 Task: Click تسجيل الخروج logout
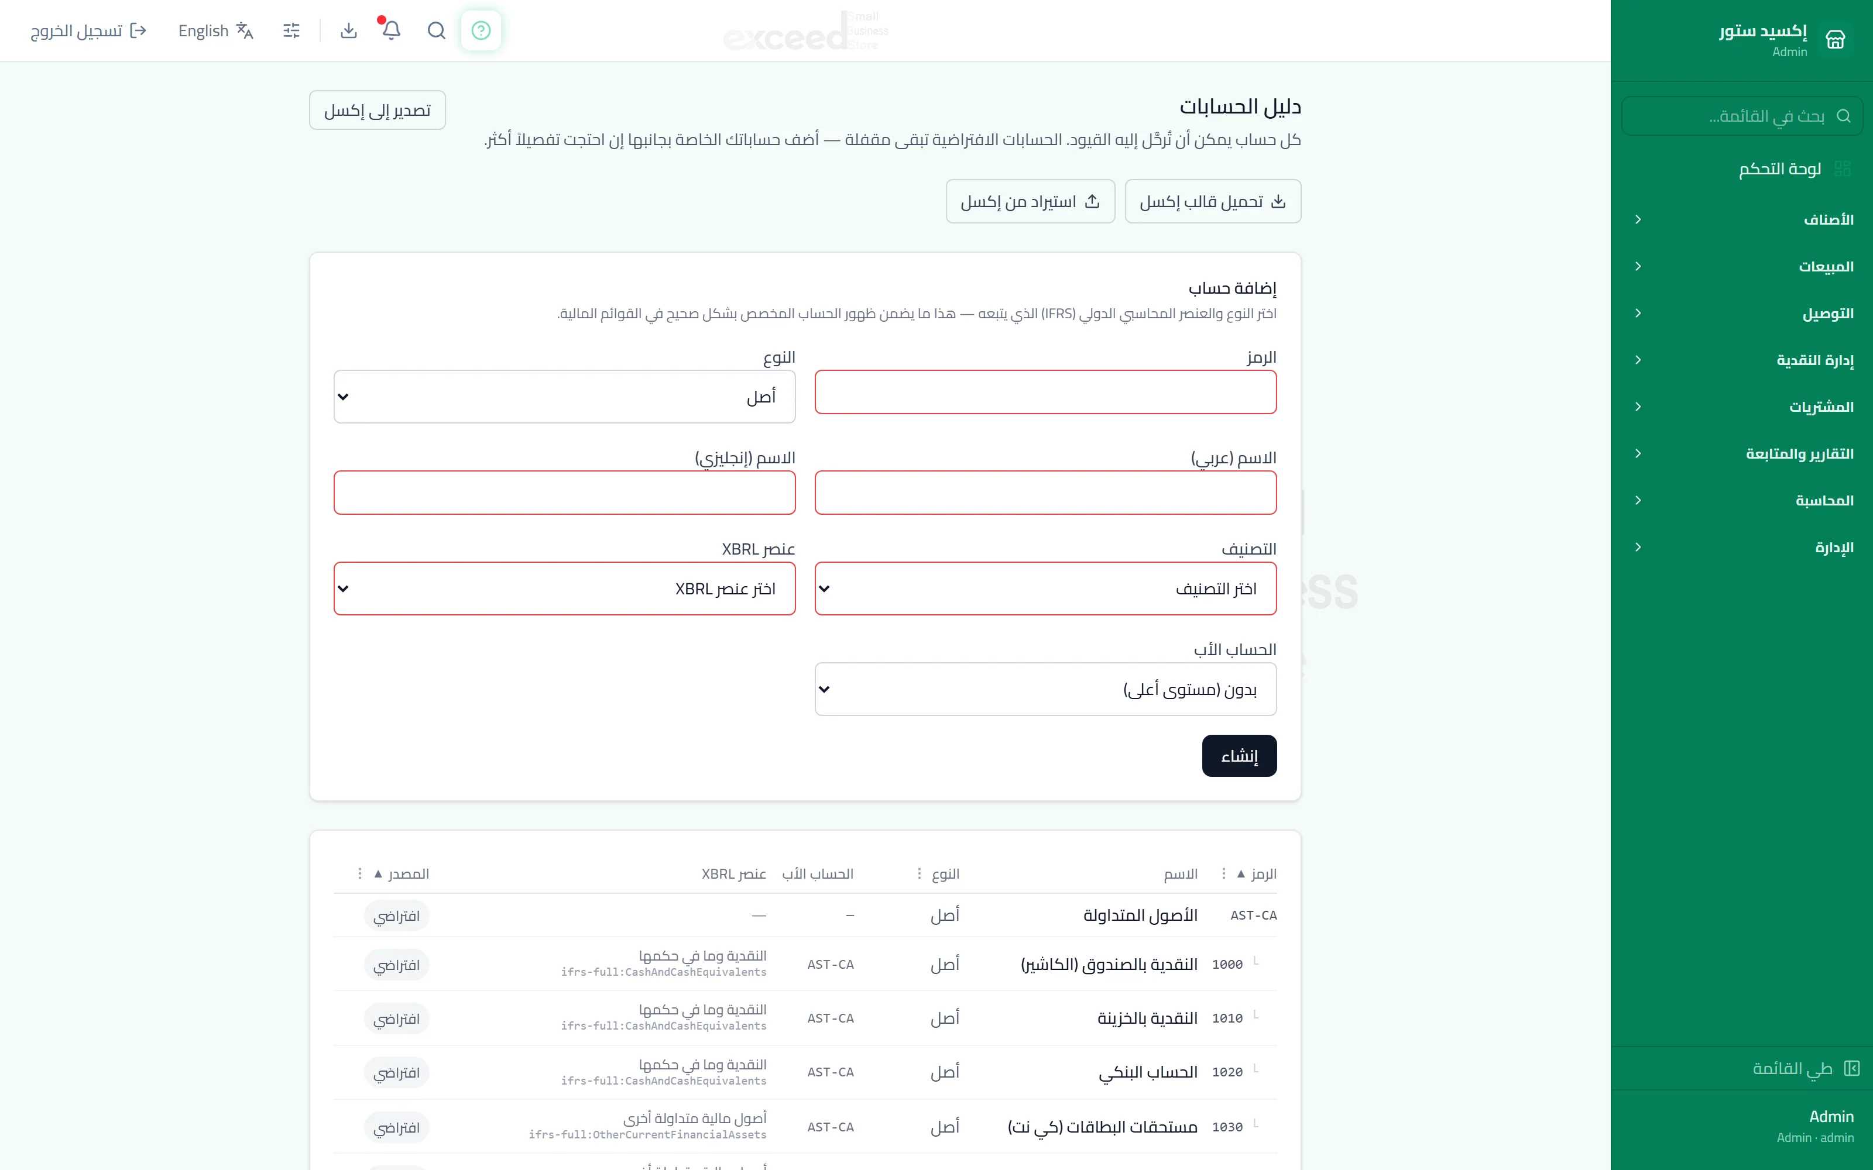[88, 30]
